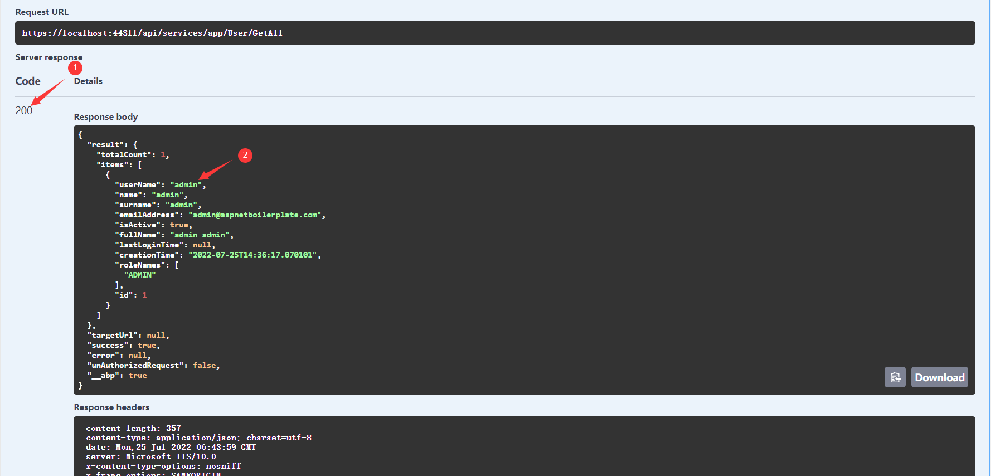Click the request URL ending in User/GetAll
This screenshot has width=991, height=476.
(x=152, y=33)
